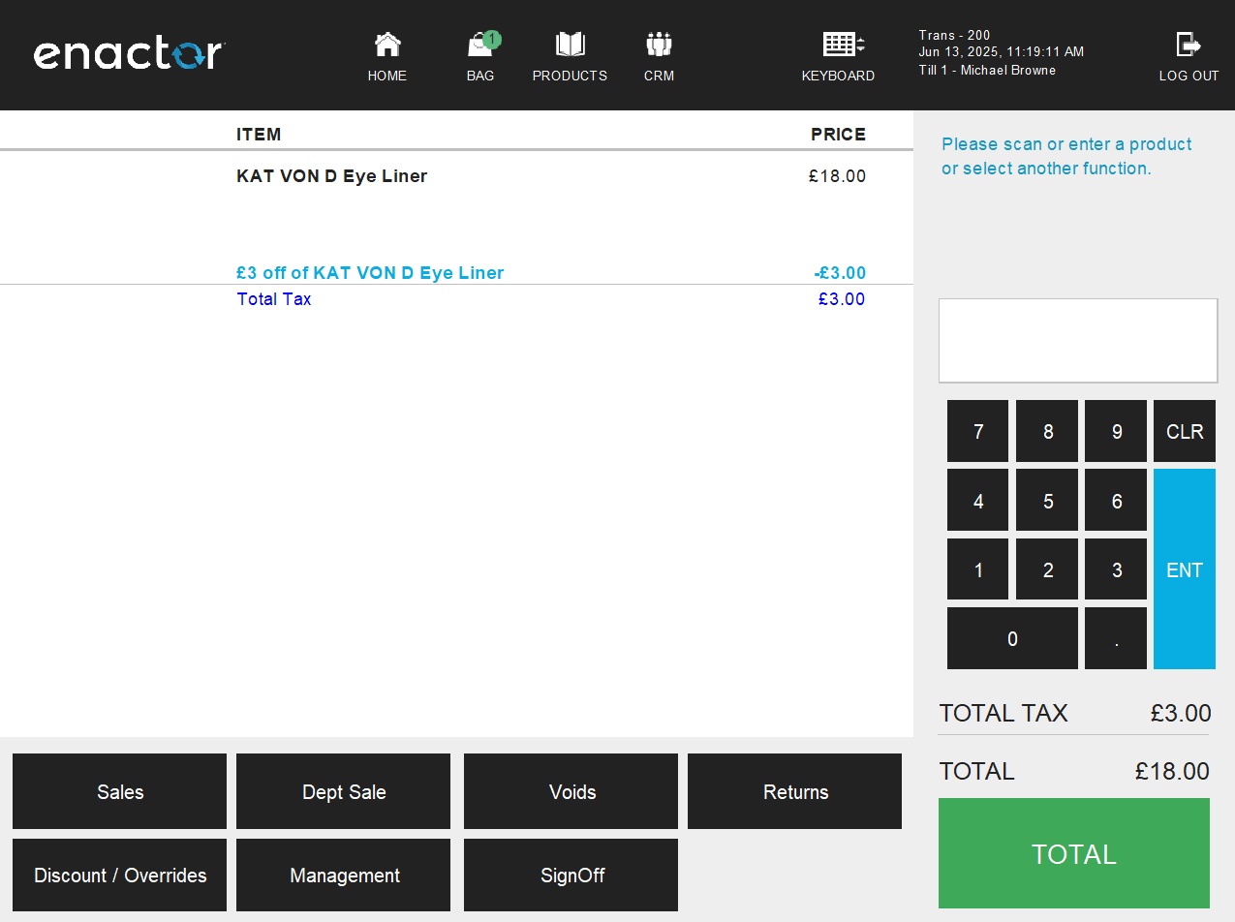Image resolution: width=1235 pixels, height=922 pixels.
Task: Tap keypad digit 1
Action: pos(978,569)
